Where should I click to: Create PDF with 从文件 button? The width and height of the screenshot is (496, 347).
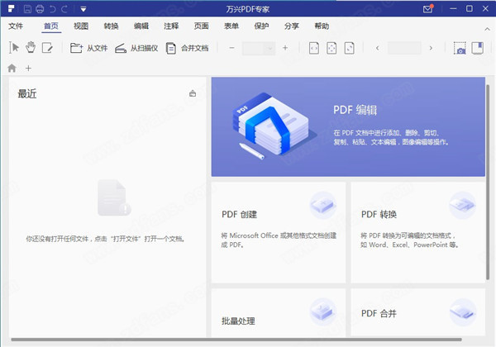(x=89, y=48)
